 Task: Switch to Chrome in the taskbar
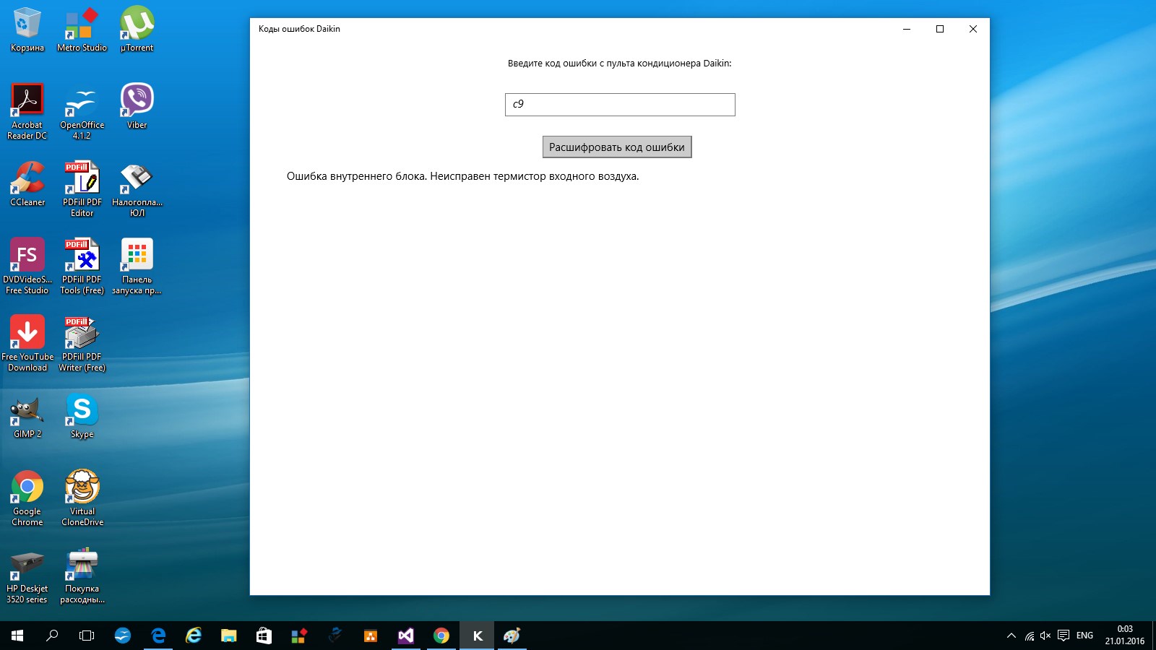[x=441, y=636]
